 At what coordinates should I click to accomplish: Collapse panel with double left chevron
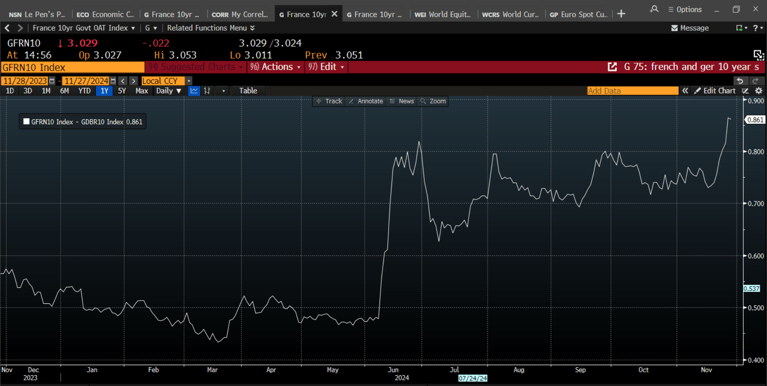pyautogui.click(x=685, y=91)
